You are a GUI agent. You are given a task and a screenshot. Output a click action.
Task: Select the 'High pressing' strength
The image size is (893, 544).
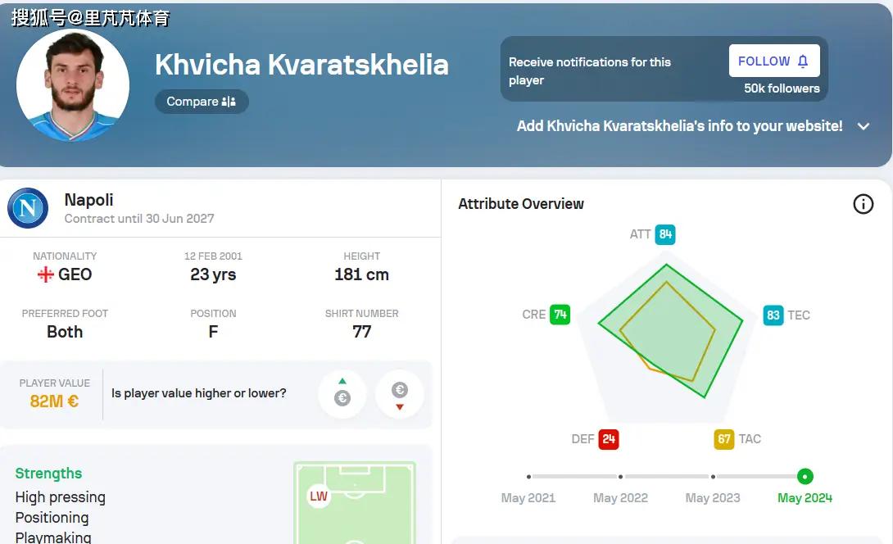point(61,497)
